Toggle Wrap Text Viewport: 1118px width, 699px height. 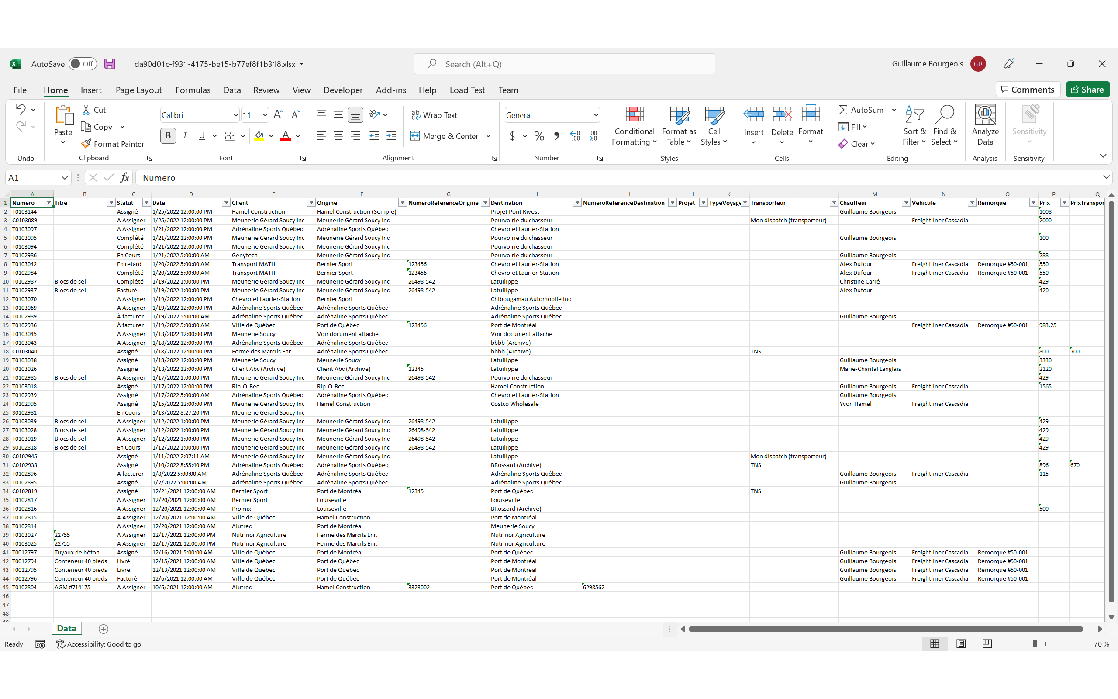click(434, 115)
